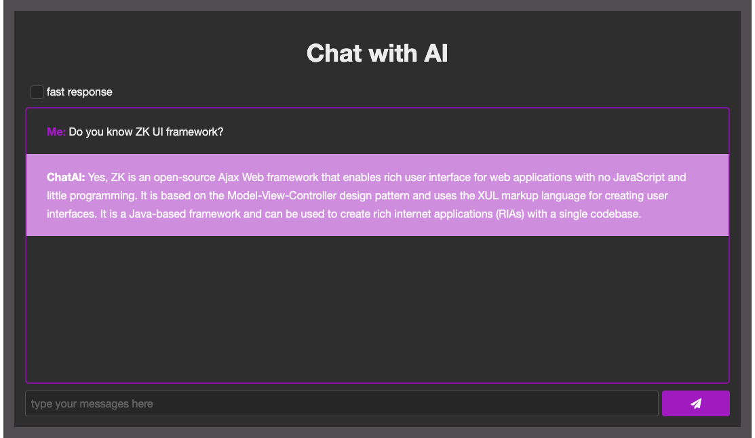Select the ChatAI purple message bubble
Screen dimensions: 755x438
[377, 195]
